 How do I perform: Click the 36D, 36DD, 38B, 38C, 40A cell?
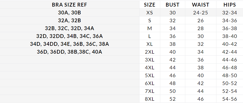[x=70, y=52]
